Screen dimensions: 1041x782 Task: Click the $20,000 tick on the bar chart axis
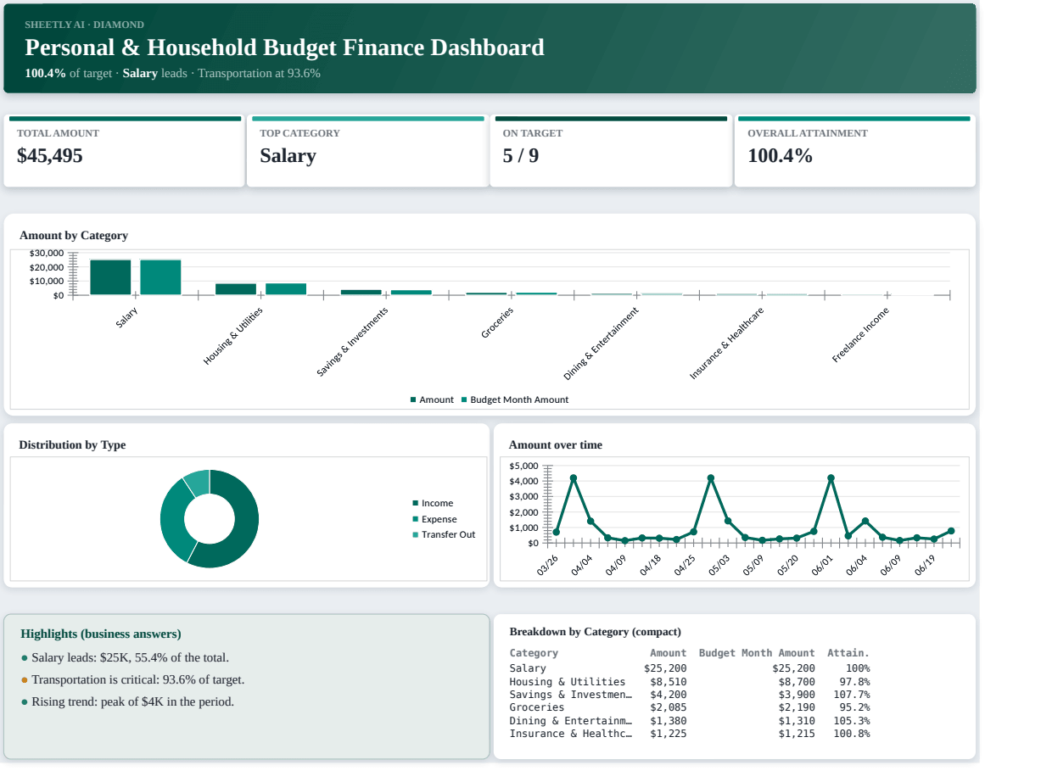click(47, 267)
